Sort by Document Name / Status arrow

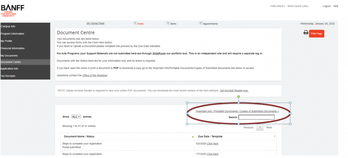tap(193, 137)
